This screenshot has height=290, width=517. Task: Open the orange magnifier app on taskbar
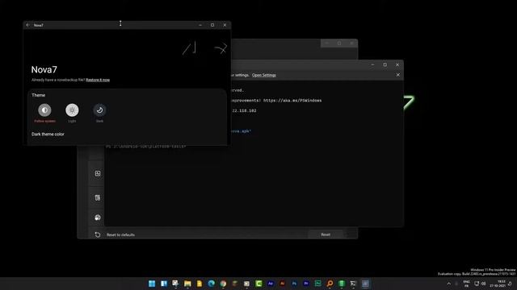[330, 284]
